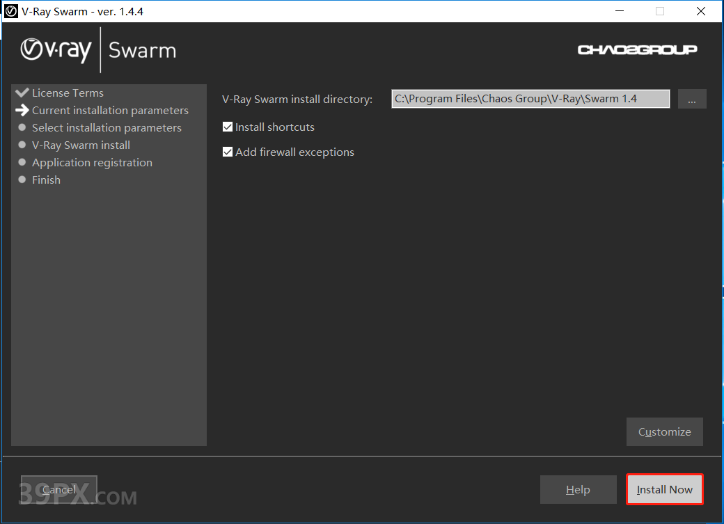Cancel the installation
Viewport: 724px width, 524px height.
click(59, 489)
